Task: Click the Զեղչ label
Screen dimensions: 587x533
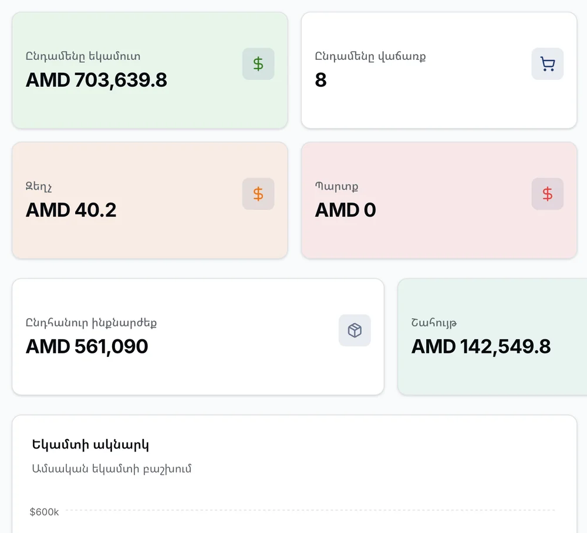Action: [39, 187]
